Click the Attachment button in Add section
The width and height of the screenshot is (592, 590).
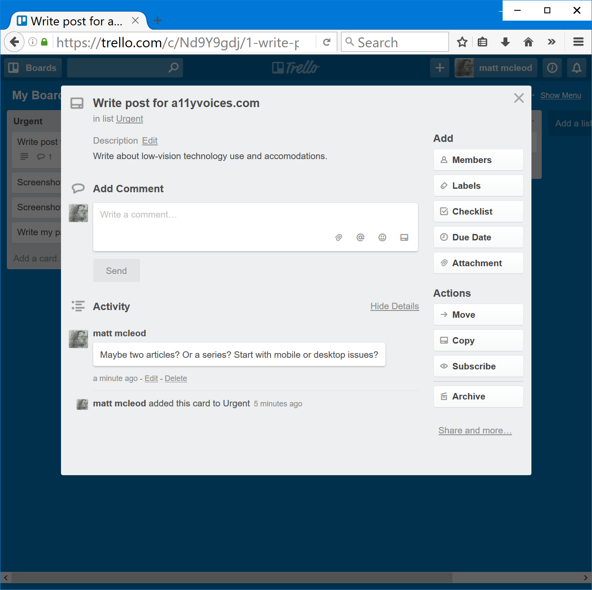coord(479,263)
